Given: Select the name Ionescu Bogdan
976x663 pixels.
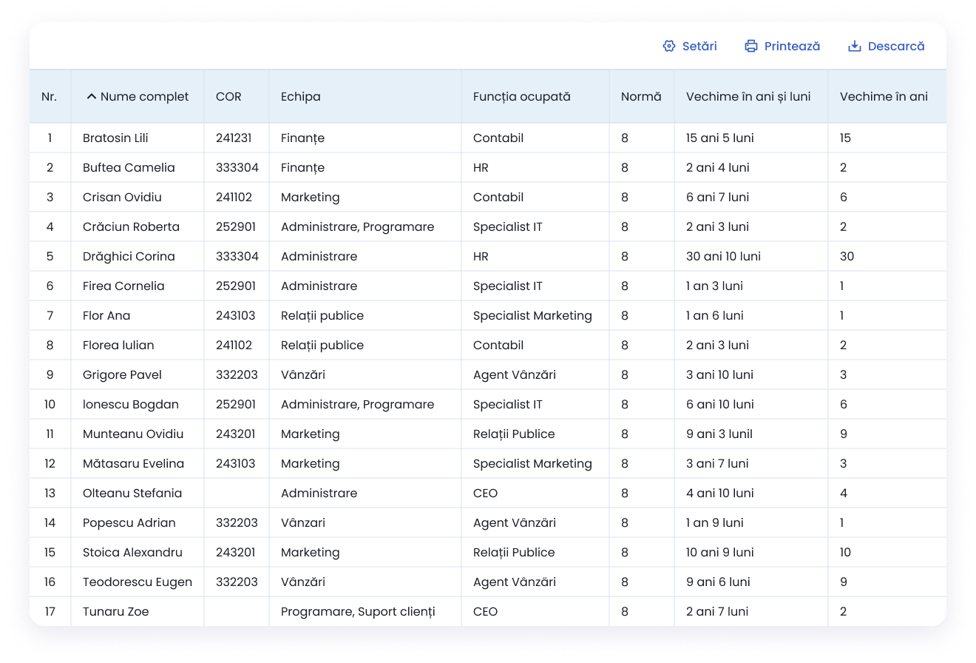Looking at the screenshot, I should [x=131, y=404].
